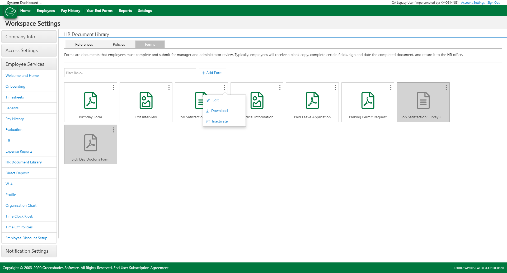The width and height of the screenshot is (507, 273).
Task: Expand Access Settings section
Action: pos(29,50)
